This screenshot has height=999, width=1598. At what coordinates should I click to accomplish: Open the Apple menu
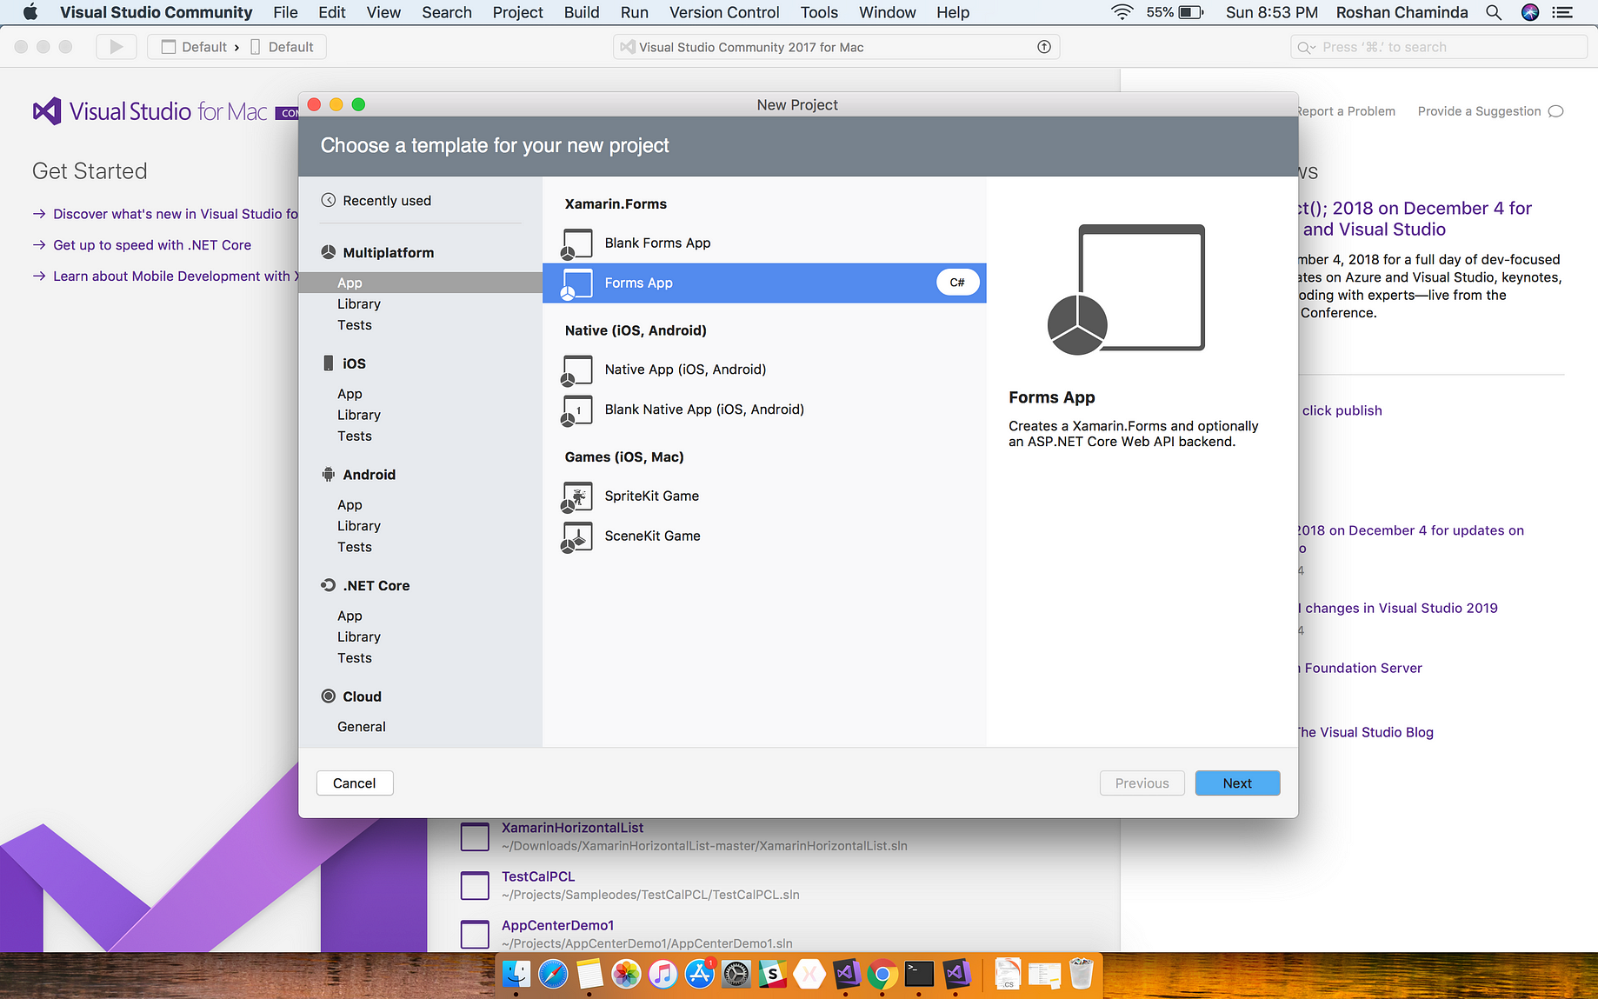tap(30, 12)
